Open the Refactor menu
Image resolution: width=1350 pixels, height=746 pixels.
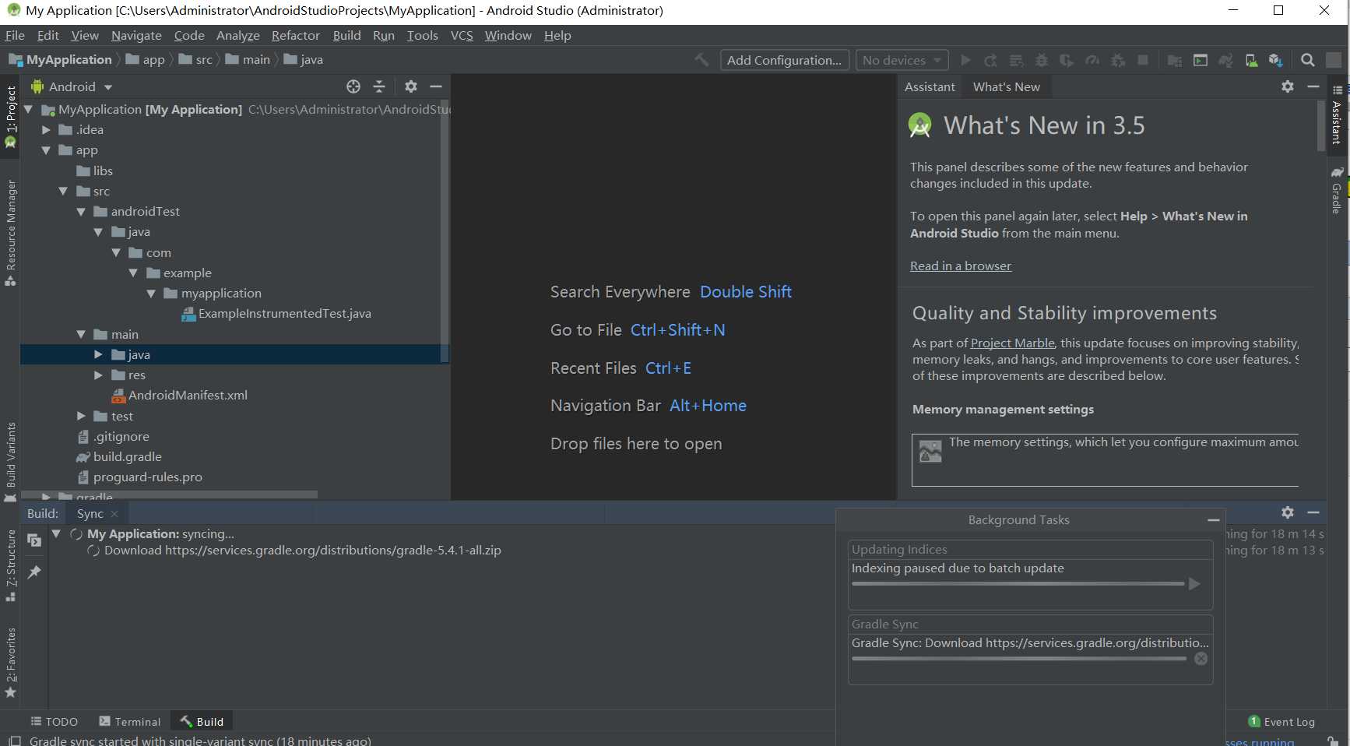tap(296, 36)
